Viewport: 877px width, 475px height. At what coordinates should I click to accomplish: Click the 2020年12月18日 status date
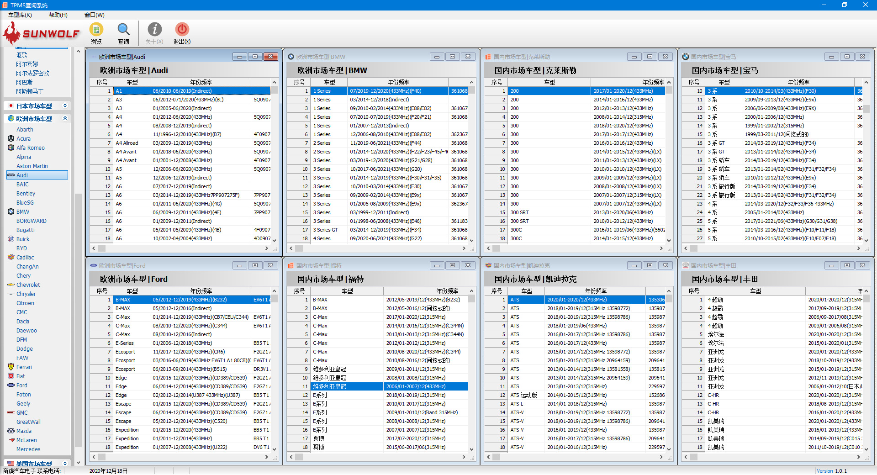click(x=108, y=471)
